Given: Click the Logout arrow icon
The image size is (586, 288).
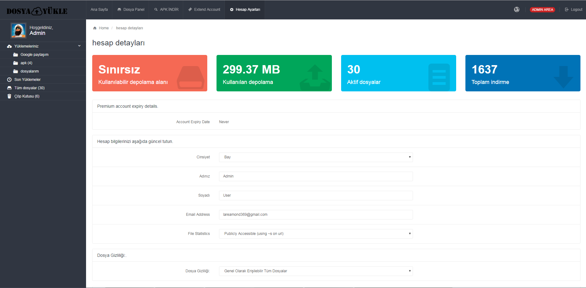Looking at the screenshot, I should 567,10.
